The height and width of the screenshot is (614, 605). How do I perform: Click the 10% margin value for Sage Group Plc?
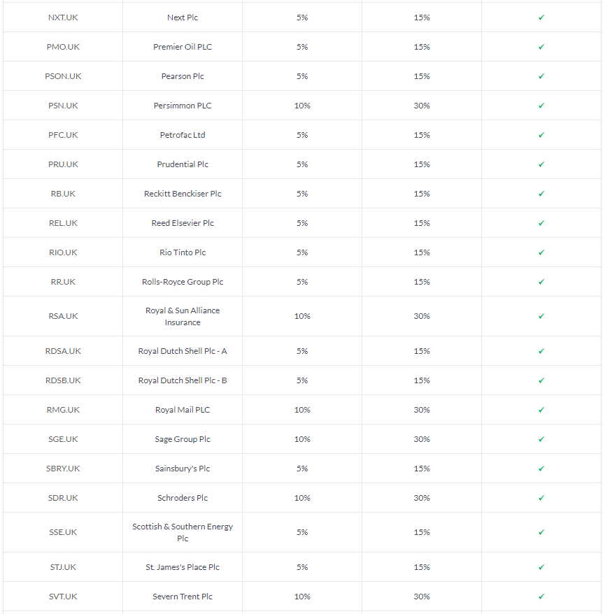pyautogui.click(x=302, y=439)
